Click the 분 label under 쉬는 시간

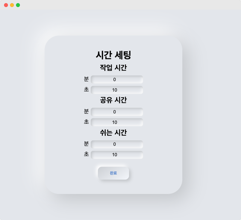point(87,144)
